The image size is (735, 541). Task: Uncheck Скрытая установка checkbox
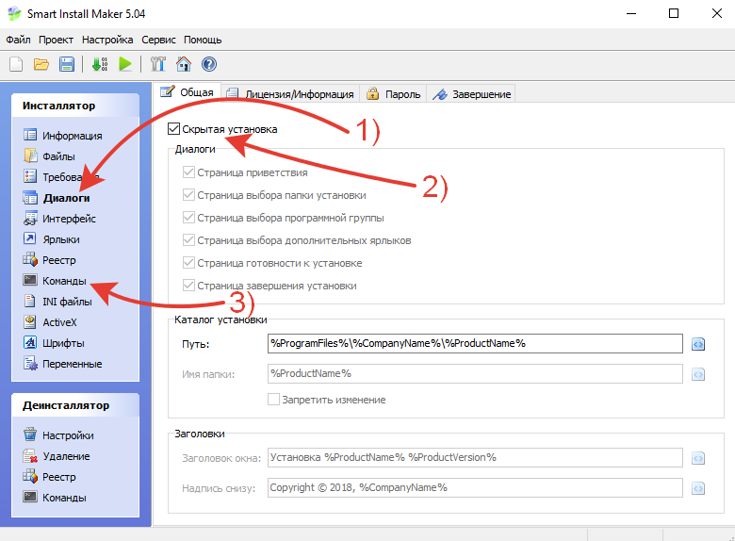(x=173, y=128)
